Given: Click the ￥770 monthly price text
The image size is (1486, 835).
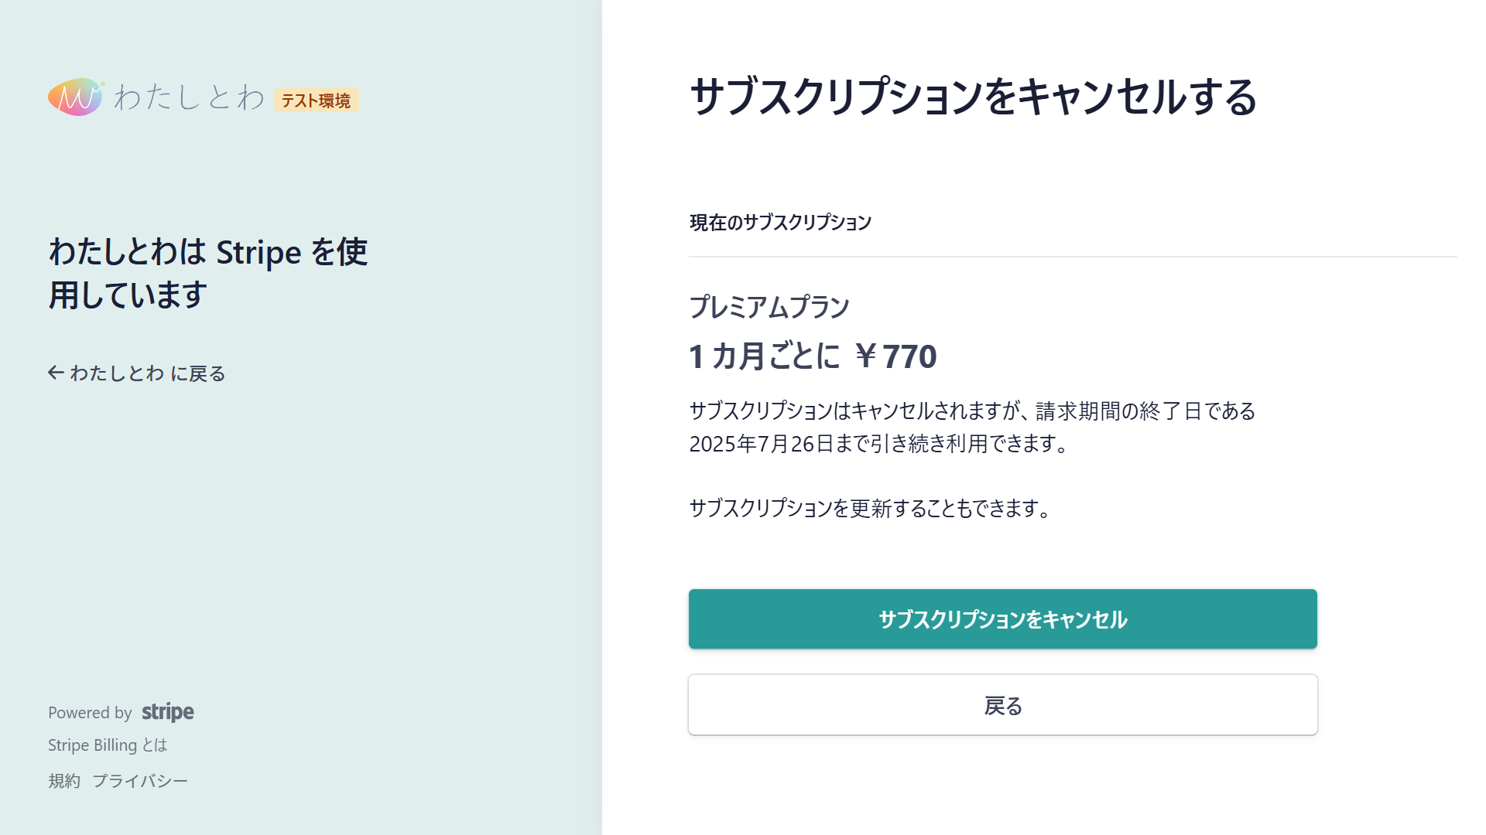Looking at the screenshot, I should 895,356.
